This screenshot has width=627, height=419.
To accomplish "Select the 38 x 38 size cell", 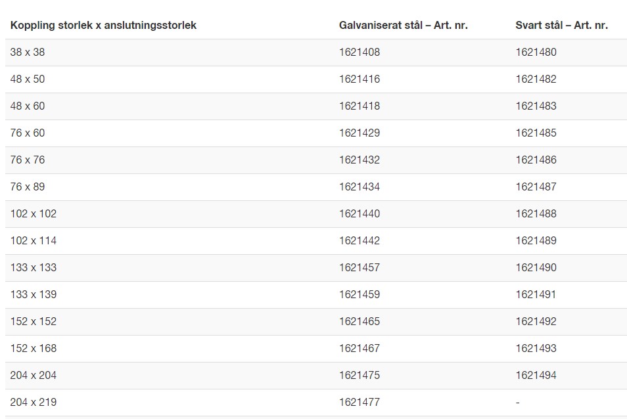I will click(28, 53).
